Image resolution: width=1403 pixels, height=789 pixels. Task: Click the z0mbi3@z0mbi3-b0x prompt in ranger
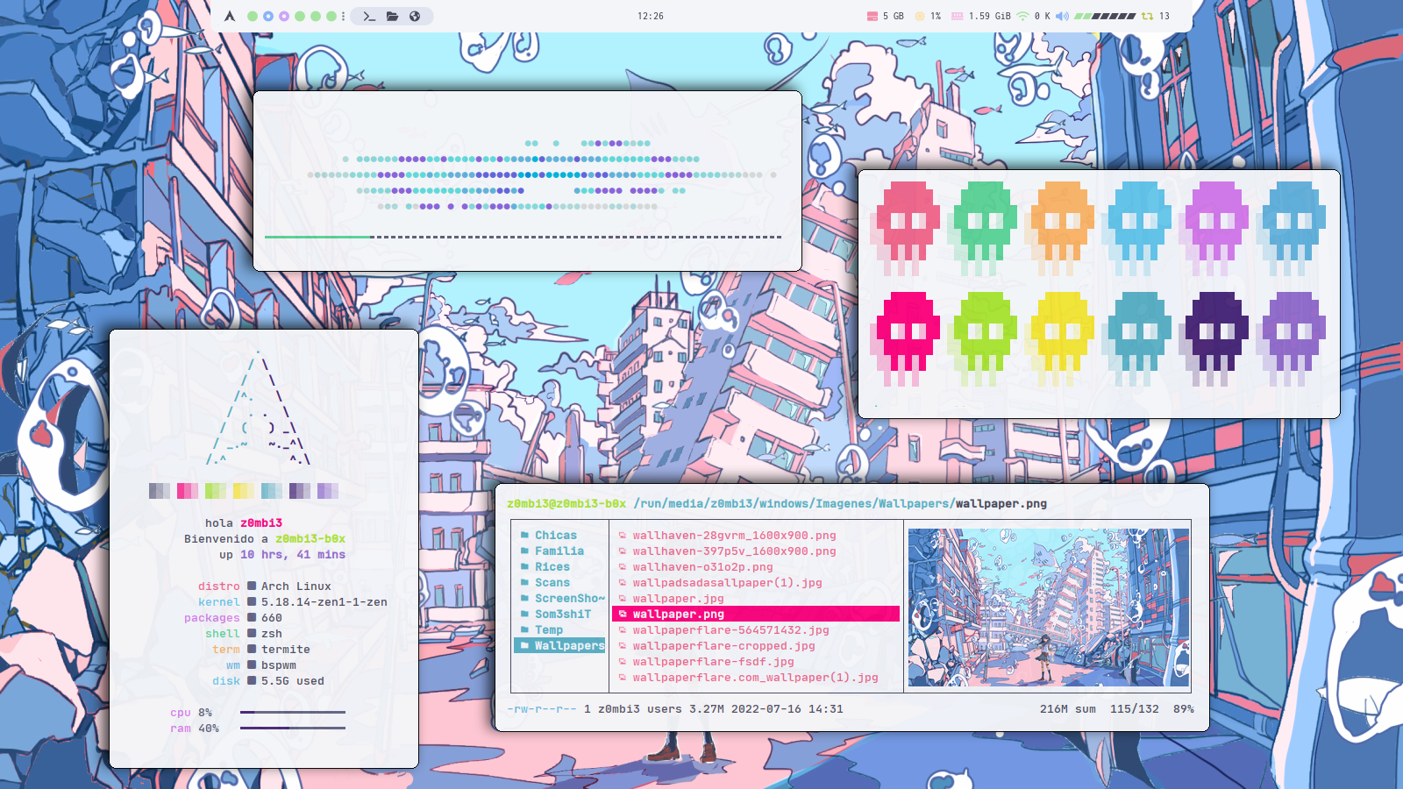(x=566, y=503)
